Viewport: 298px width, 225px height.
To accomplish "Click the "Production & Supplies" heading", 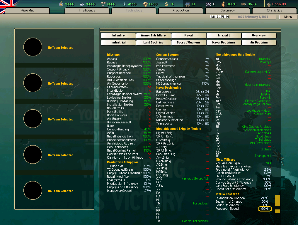I will [x=122, y=162].
